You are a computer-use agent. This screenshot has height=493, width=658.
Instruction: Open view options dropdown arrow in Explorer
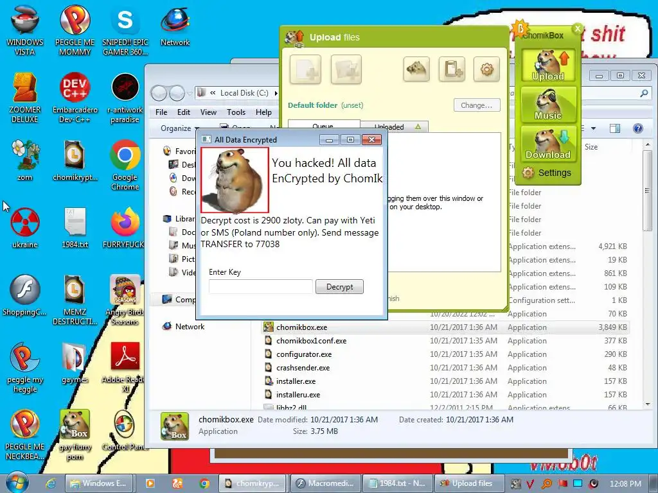click(593, 128)
